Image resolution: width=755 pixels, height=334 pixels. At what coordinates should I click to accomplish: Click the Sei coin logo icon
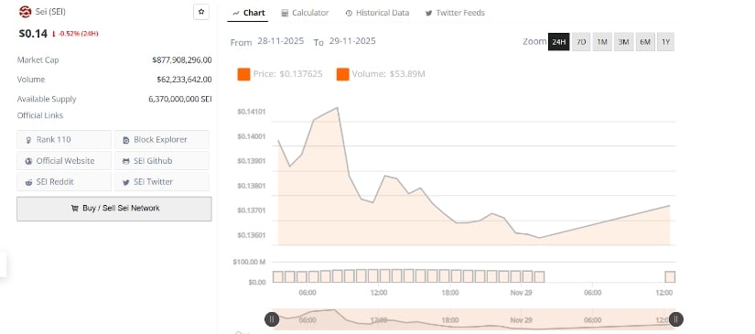tap(25, 12)
